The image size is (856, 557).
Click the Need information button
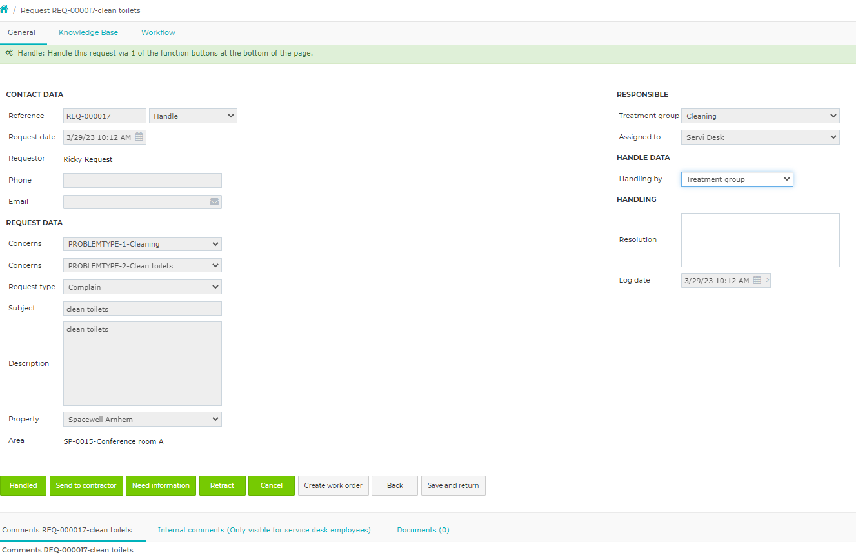(x=161, y=485)
